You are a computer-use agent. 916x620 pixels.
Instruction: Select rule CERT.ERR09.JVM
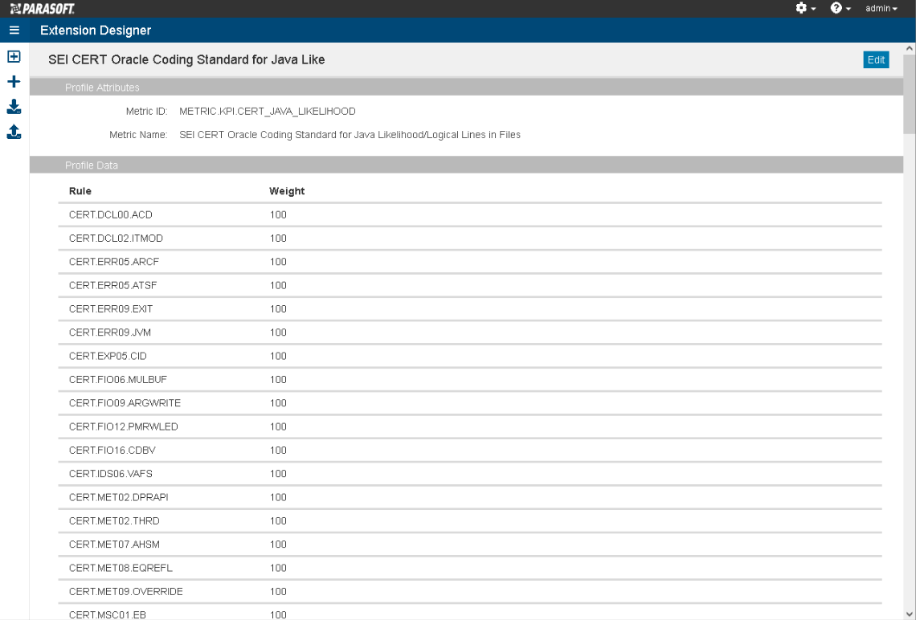110,332
